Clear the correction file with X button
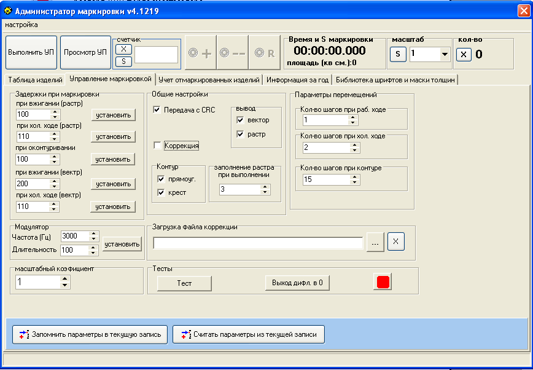The width and height of the screenshot is (533, 370). [x=395, y=242]
